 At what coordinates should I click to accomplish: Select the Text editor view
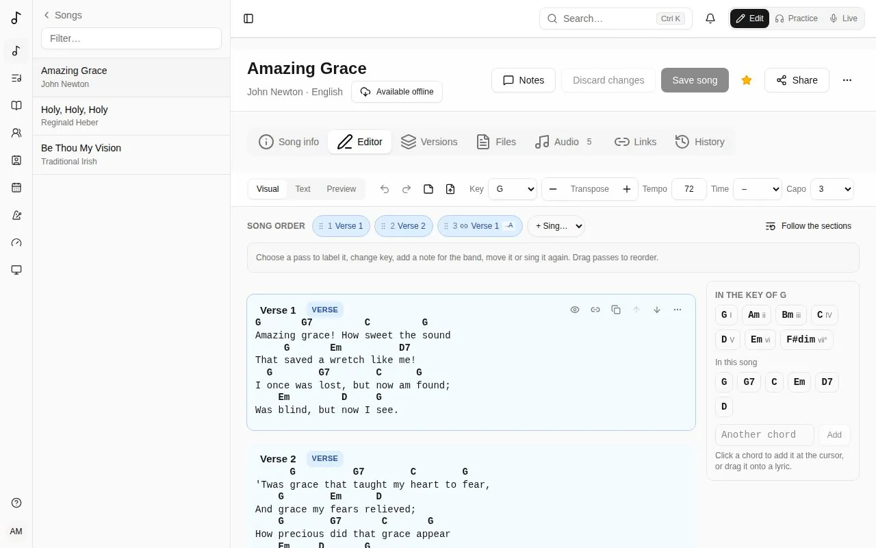[x=302, y=189]
